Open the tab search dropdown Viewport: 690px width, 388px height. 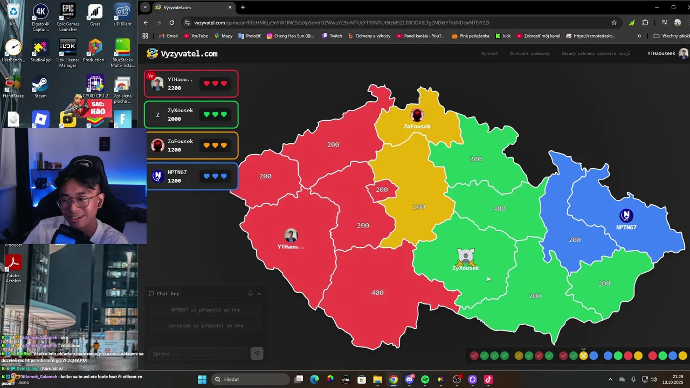pos(145,8)
